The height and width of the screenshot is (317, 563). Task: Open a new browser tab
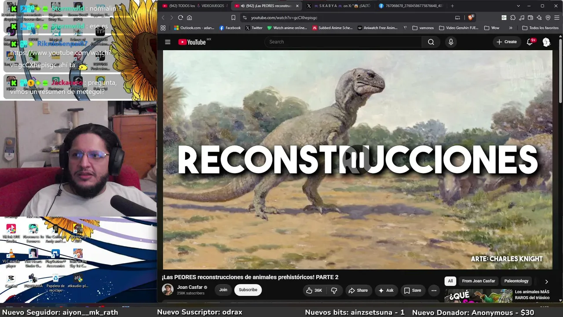pos(452,6)
